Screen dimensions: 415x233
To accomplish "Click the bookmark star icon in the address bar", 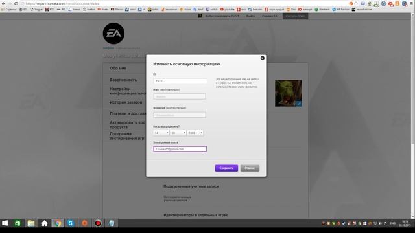I will (x=356, y=3).
